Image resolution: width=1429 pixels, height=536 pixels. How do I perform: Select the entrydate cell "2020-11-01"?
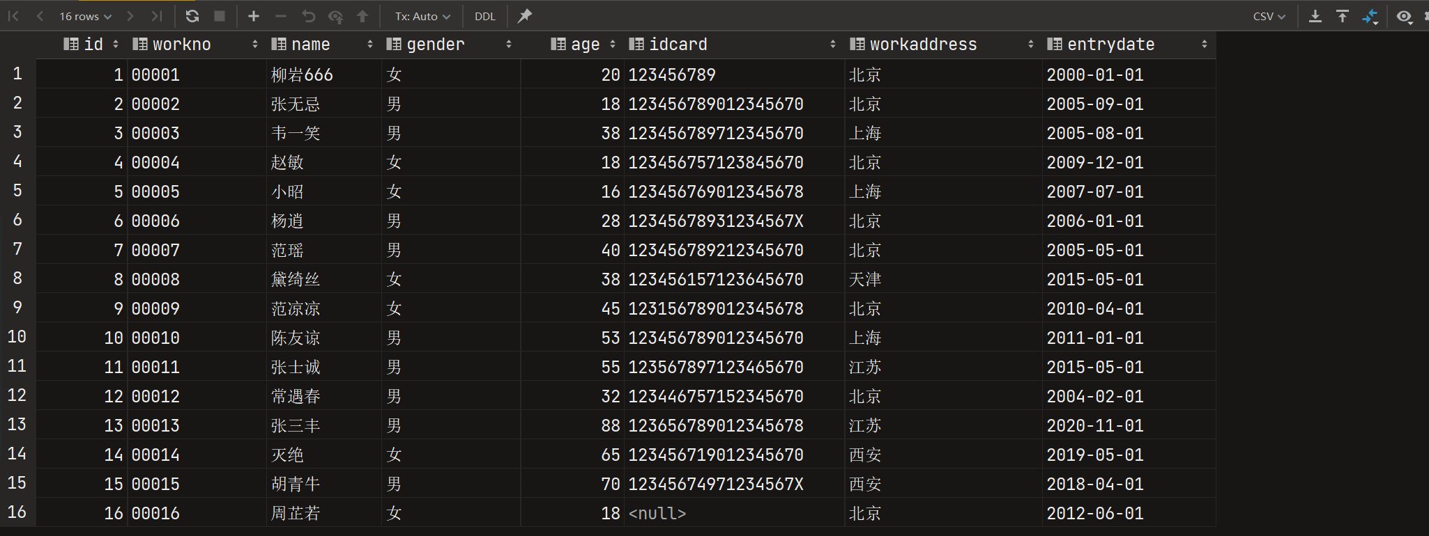(1129, 425)
